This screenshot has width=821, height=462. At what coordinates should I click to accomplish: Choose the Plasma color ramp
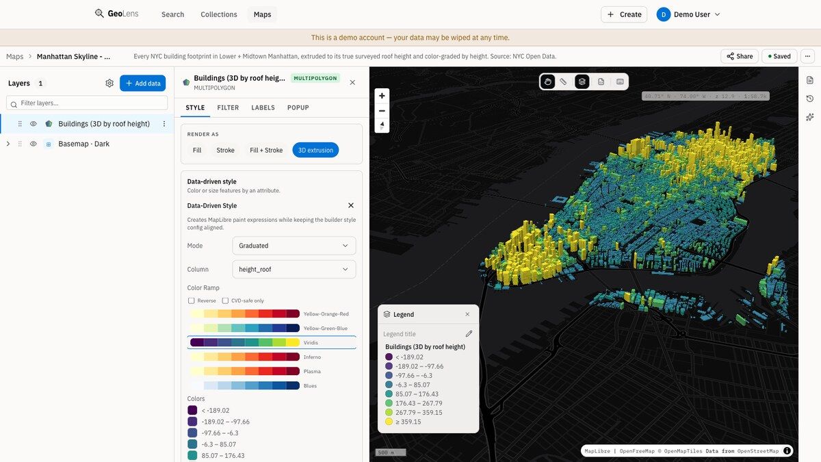click(x=272, y=371)
